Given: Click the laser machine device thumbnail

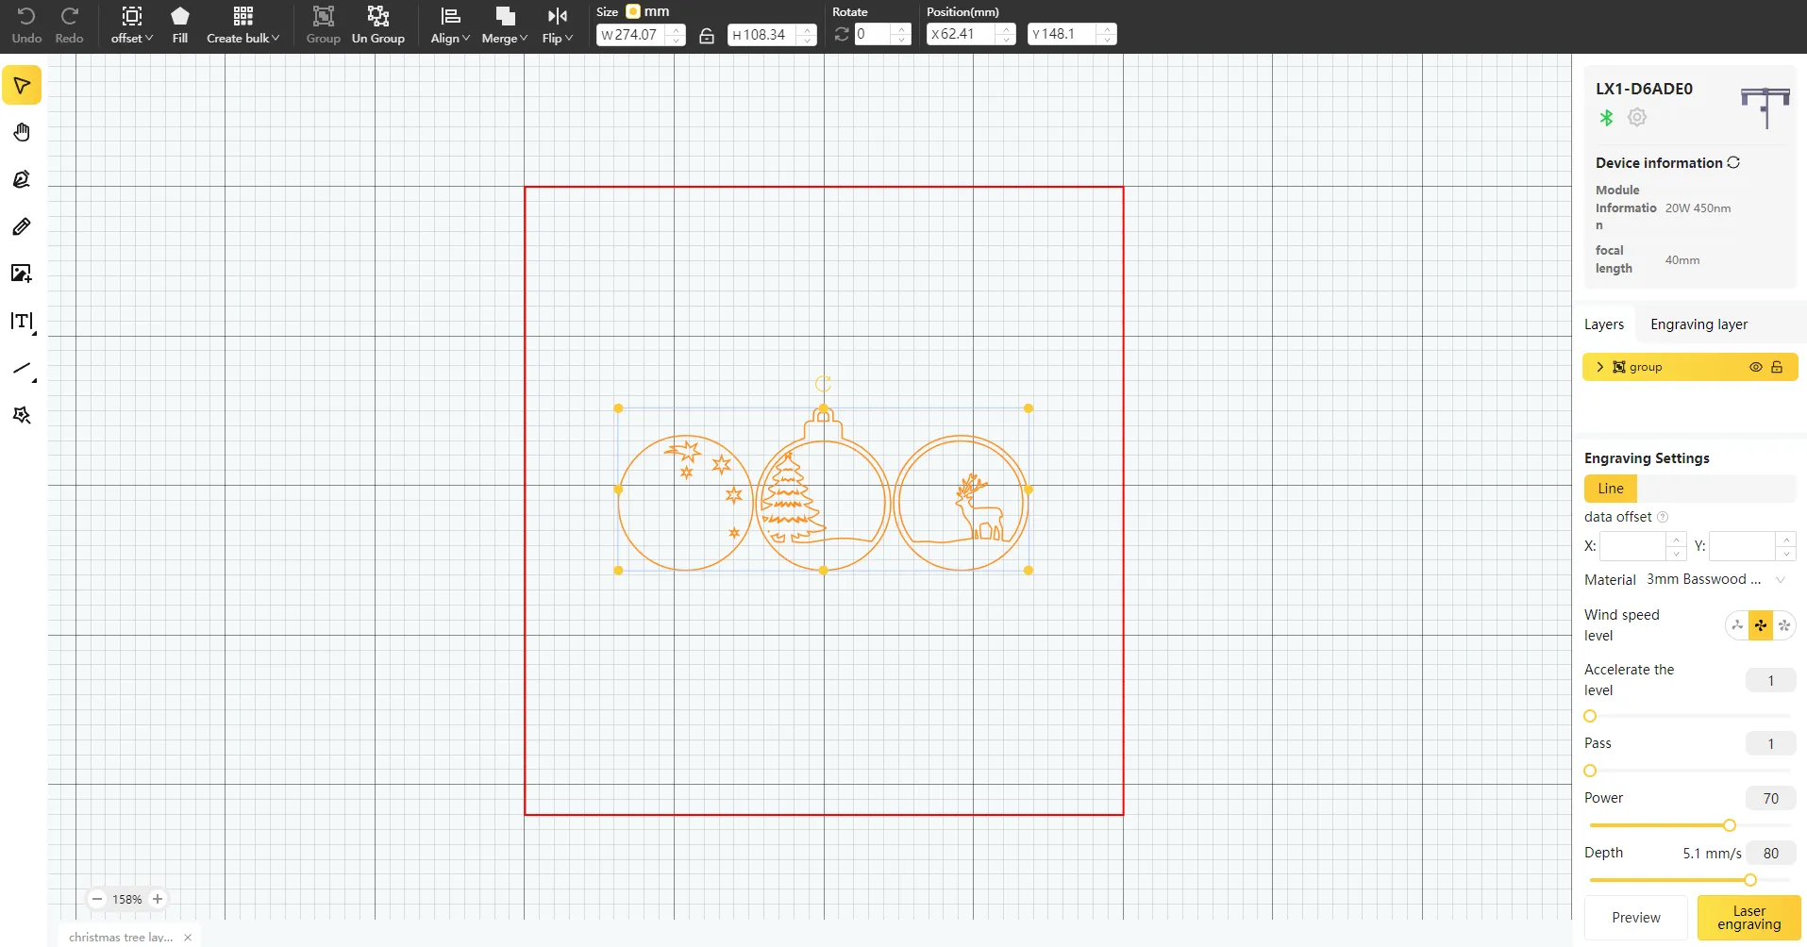Looking at the screenshot, I should 1765,107.
